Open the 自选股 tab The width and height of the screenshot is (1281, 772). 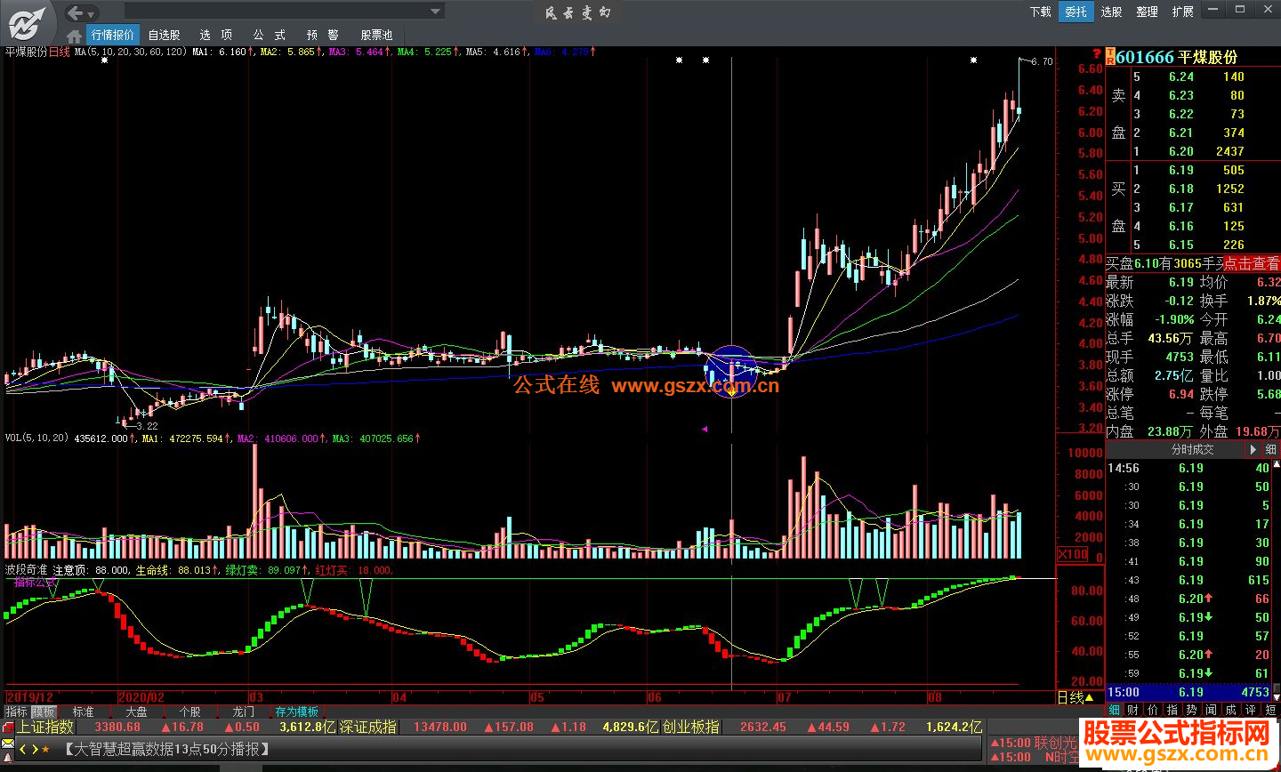pyautogui.click(x=164, y=35)
